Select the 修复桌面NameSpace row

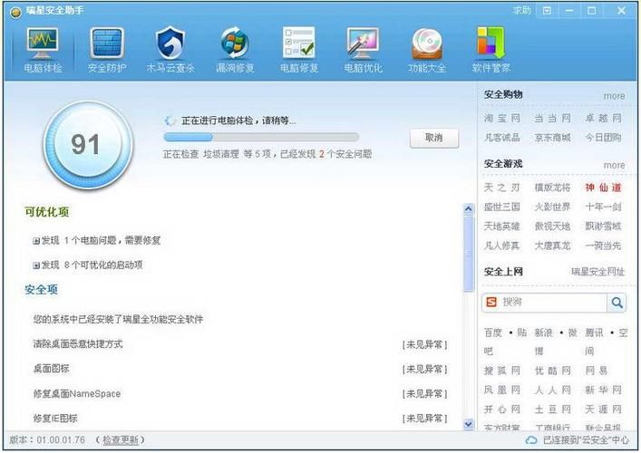coord(240,394)
